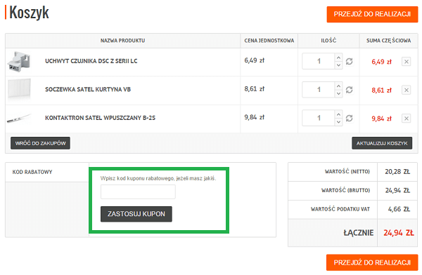Image resolution: width=422 pixels, height=275 pixels.
Task: Click coupon hint text Wpisz kod kuponu
Action: click(x=158, y=178)
